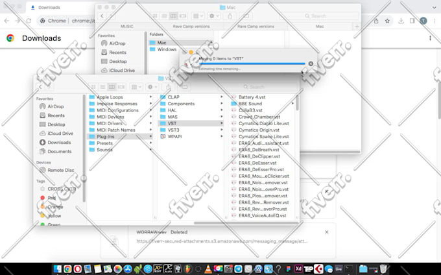Switch to the Mac tab
This screenshot has width=441, height=275.
tap(320, 26)
